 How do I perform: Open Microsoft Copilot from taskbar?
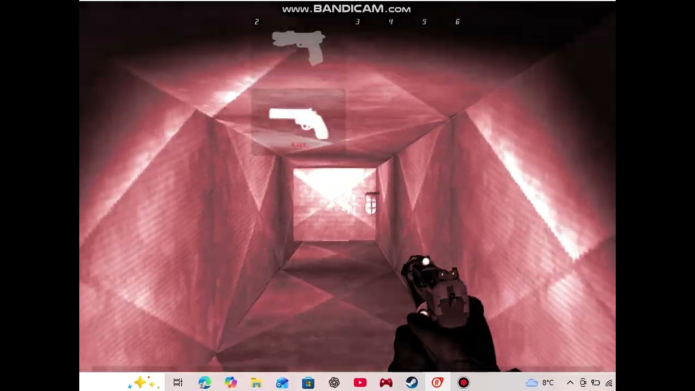[x=231, y=383]
